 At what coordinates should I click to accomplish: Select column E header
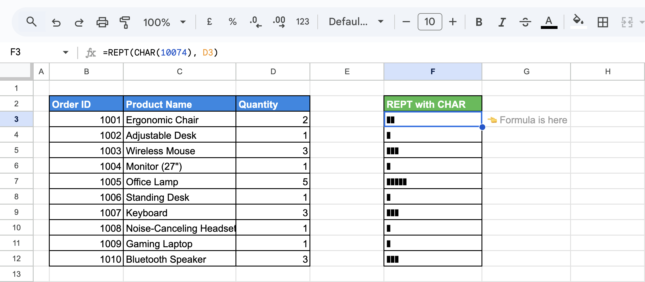(x=347, y=72)
